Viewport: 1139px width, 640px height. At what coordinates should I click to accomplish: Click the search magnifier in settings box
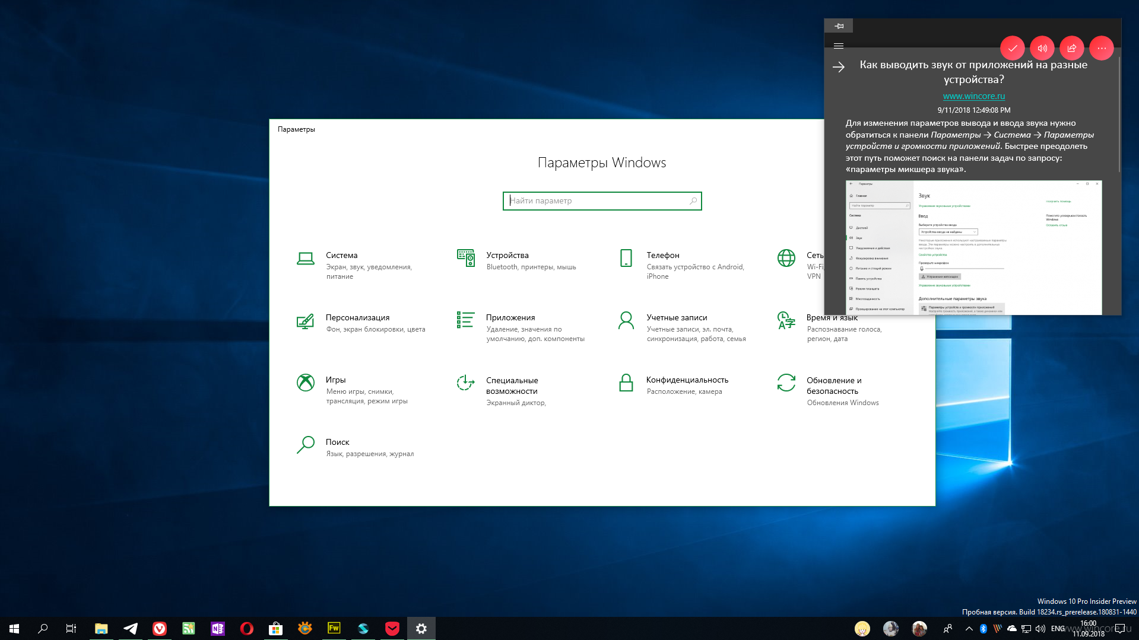tap(693, 201)
